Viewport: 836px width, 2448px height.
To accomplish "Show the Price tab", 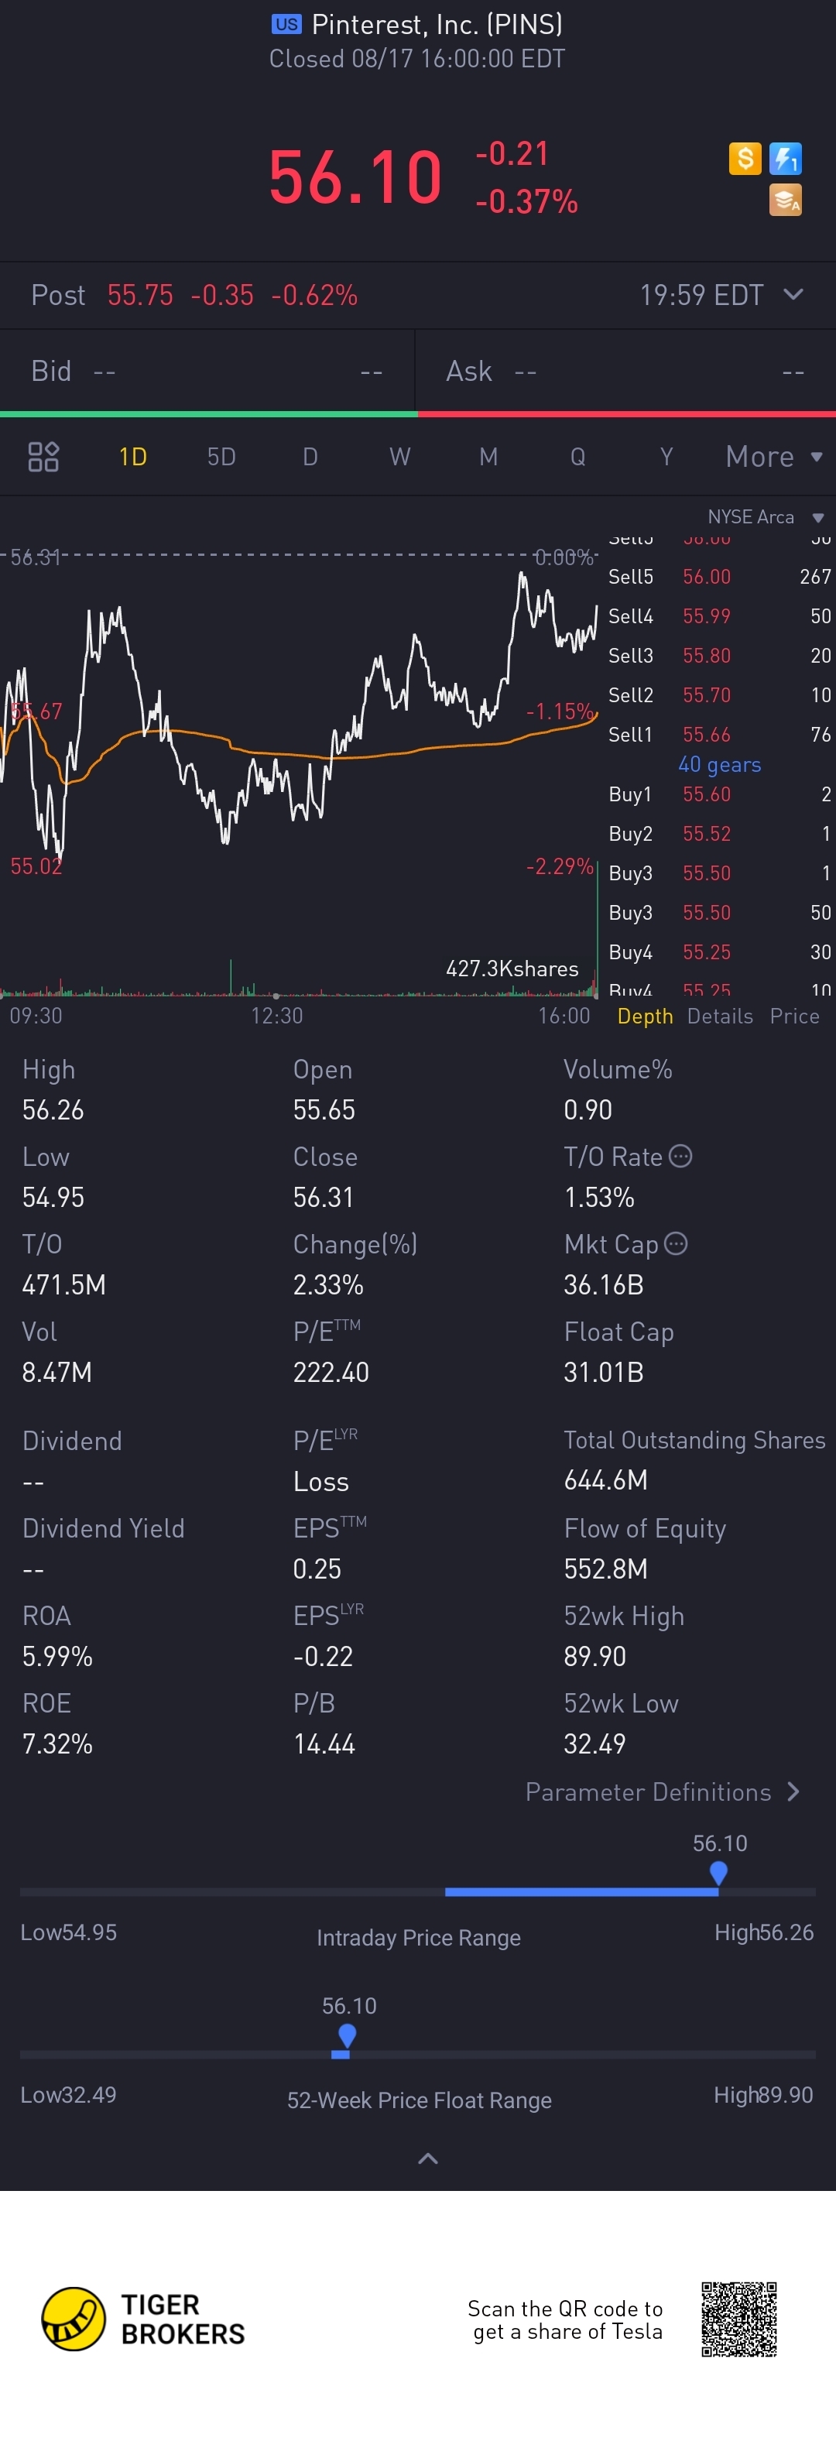I will 794,1017.
